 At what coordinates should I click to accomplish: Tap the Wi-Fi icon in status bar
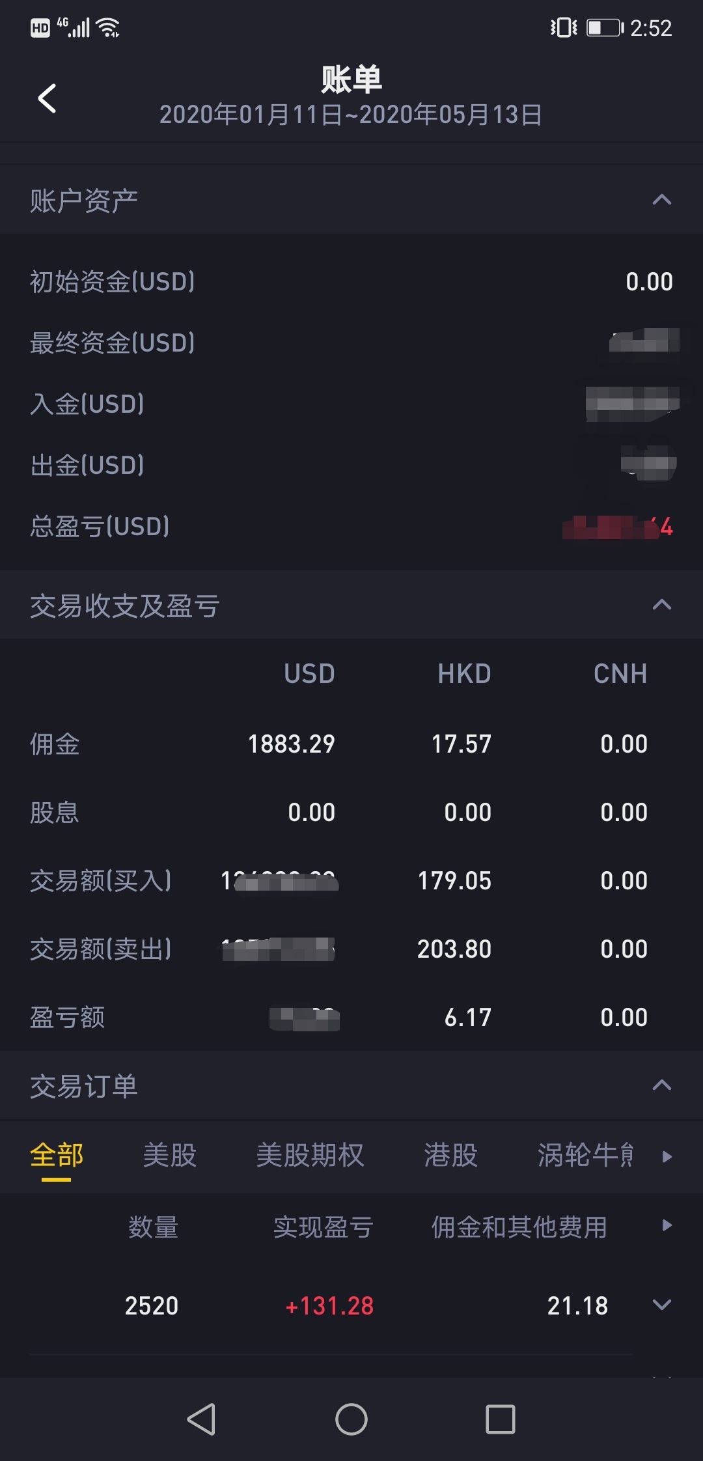[107, 27]
